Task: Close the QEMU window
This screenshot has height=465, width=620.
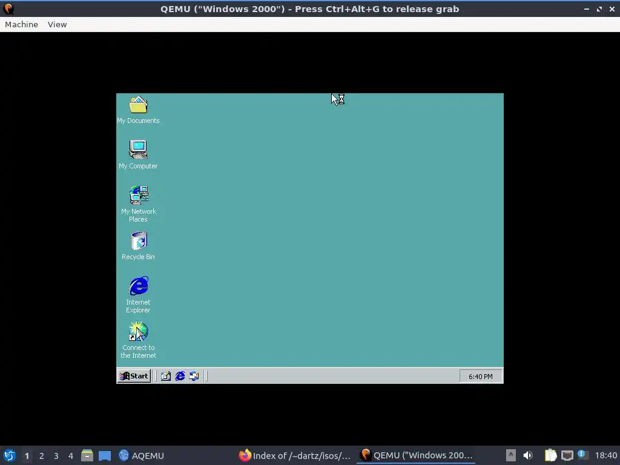Action: 612,8
